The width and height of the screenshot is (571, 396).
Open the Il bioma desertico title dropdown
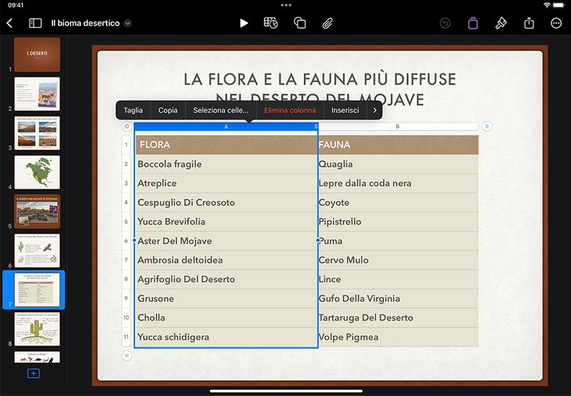click(127, 23)
